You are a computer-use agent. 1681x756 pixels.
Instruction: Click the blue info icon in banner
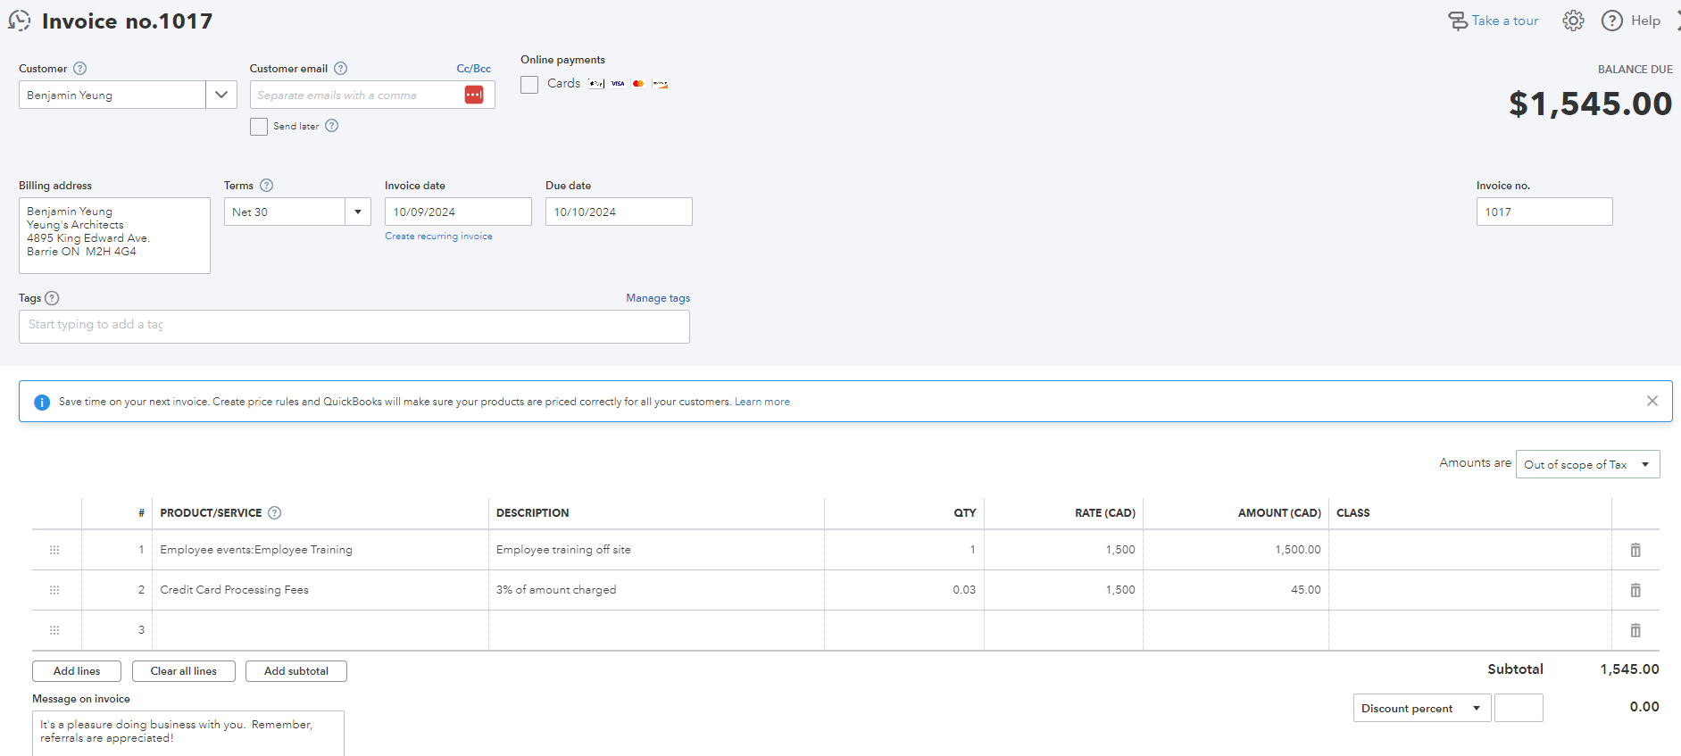pos(42,403)
